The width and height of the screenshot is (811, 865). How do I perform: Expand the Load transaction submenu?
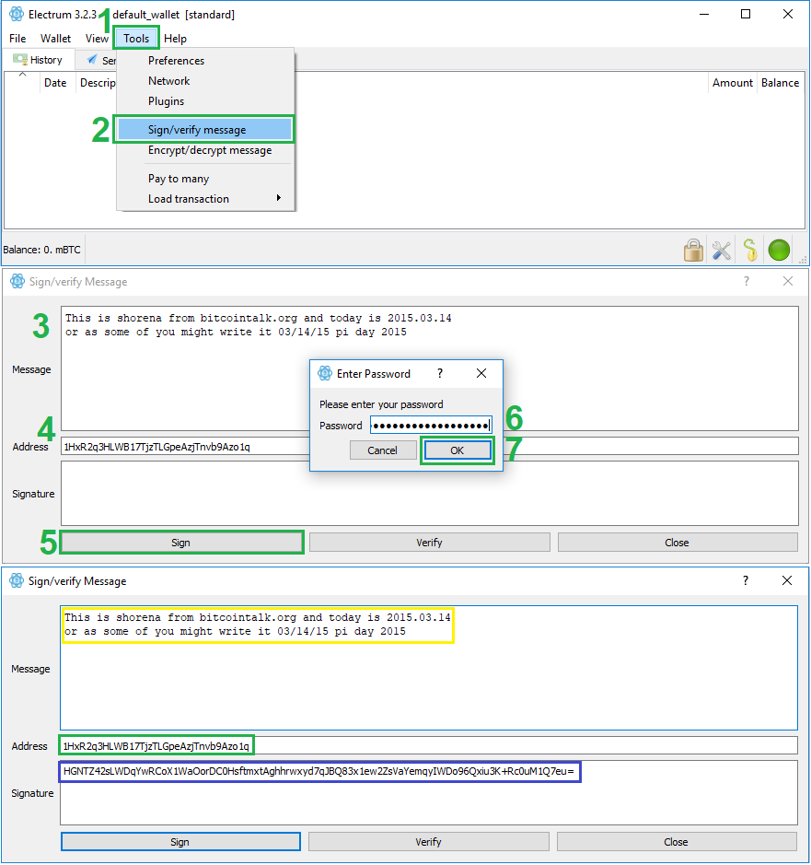click(x=205, y=199)
